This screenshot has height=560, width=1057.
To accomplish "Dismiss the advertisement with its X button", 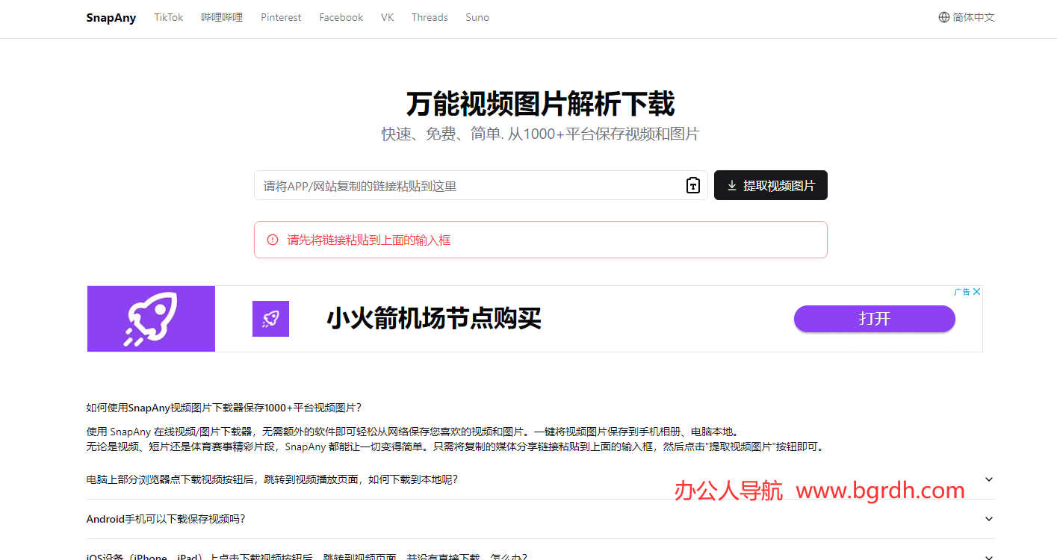I will point(977,291).
